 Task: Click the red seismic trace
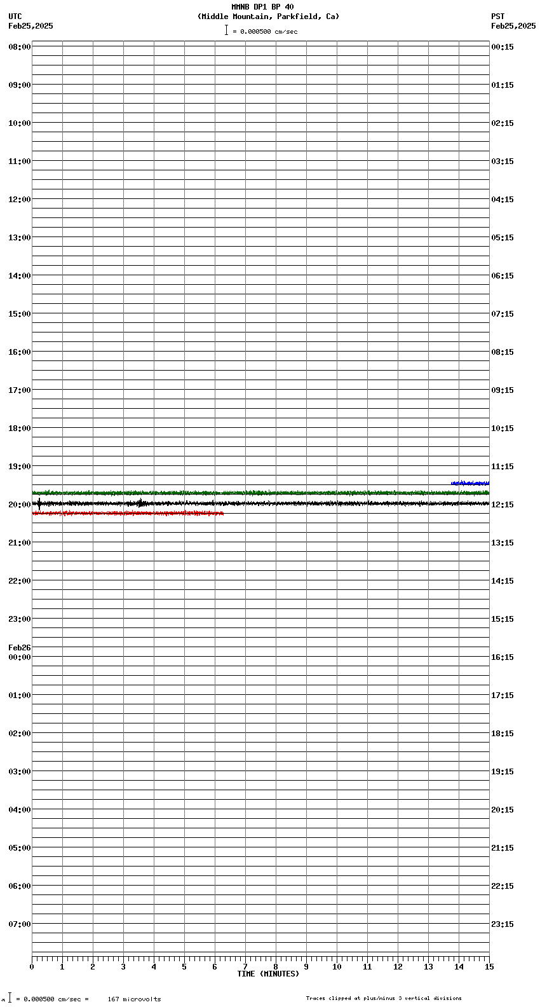click(128, 513)
